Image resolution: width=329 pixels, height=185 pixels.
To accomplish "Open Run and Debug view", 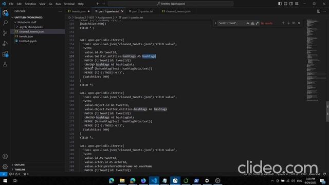I will tap(5, 43).
